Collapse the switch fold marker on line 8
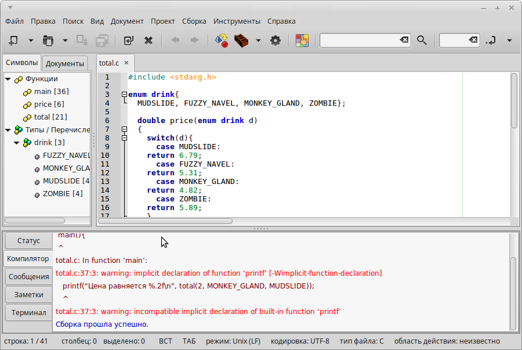Viewport: 522px width, 350px height. tap(124, 138)
